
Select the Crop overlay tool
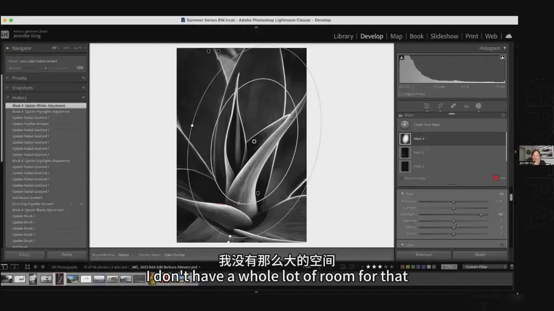pyautogui.click(x=440, y=106)
